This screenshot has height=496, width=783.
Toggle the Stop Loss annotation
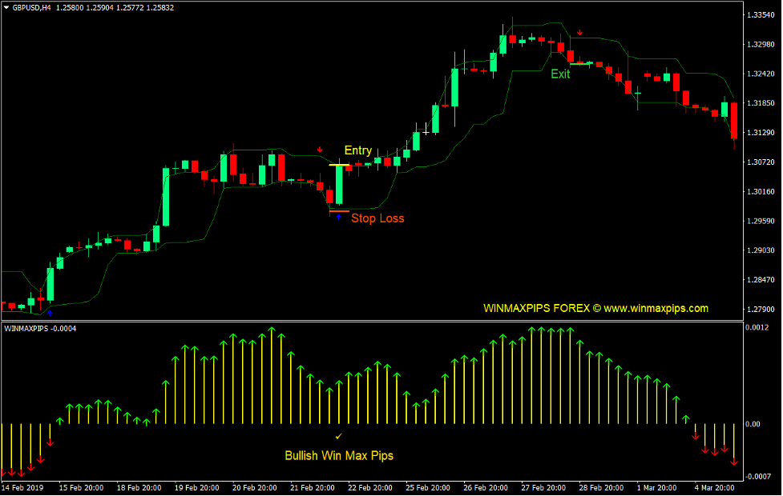[377, 218]
